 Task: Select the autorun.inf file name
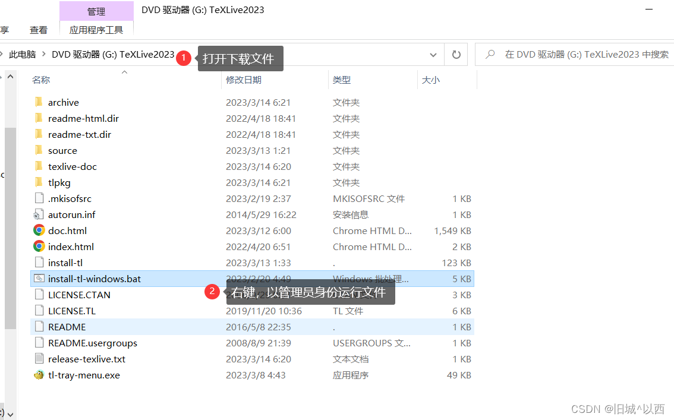(x=72, y=214)
